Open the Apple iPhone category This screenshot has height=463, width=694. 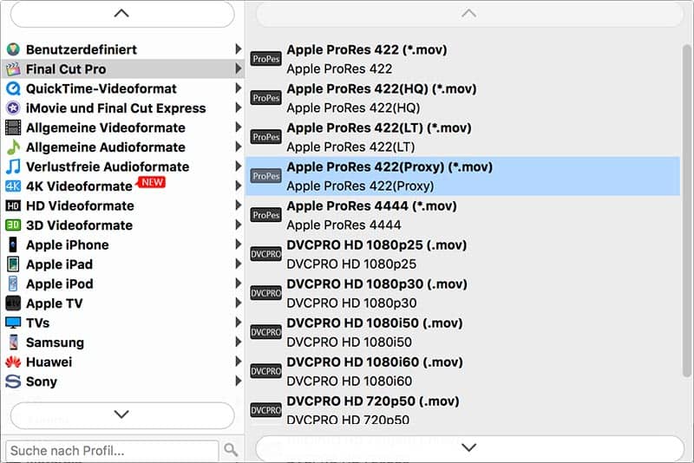pos(123,245)
